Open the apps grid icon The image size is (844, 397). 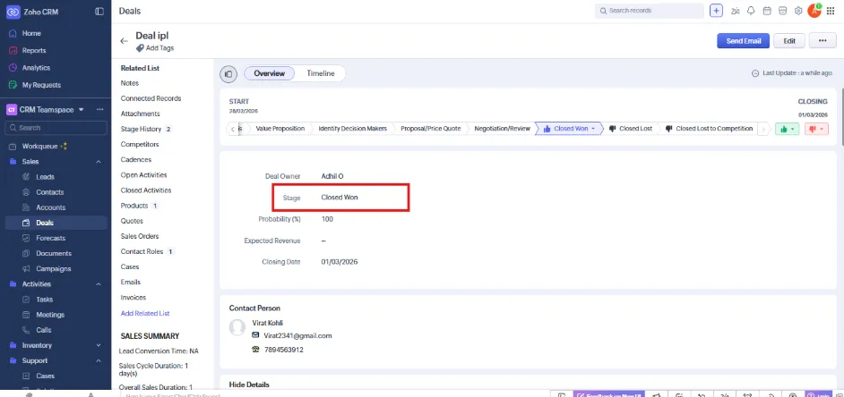click(831, 11)
